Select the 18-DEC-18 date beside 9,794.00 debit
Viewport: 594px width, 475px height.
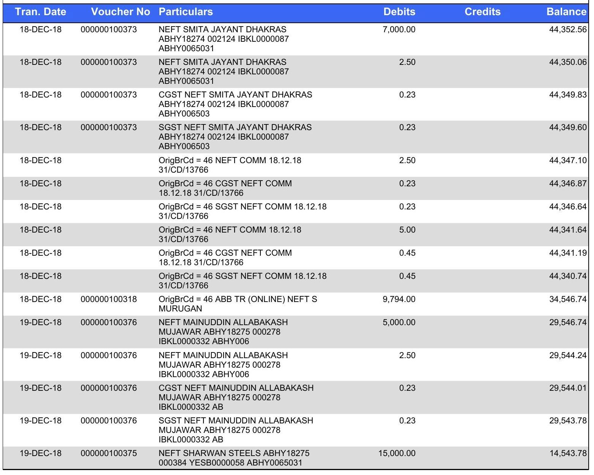pos(40,299)
